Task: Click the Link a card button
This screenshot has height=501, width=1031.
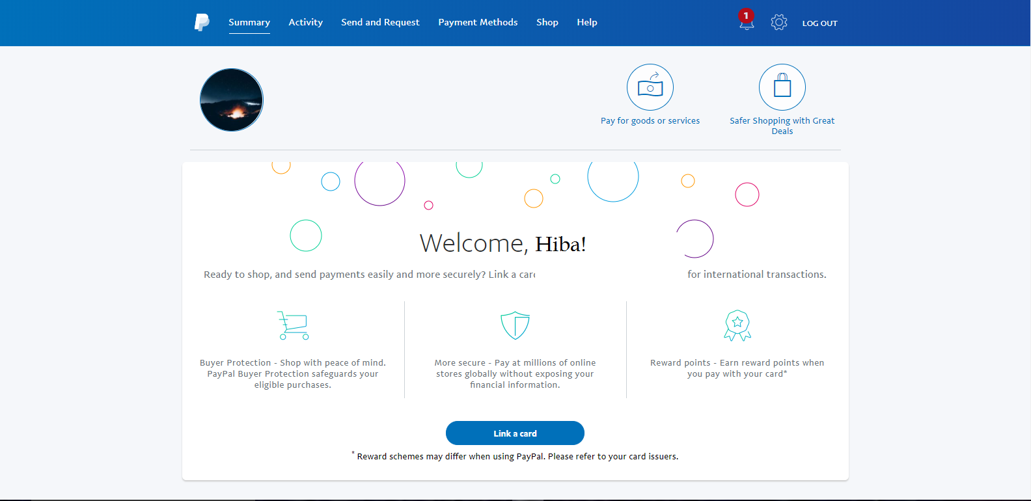Action: click(x=515, y=433)
